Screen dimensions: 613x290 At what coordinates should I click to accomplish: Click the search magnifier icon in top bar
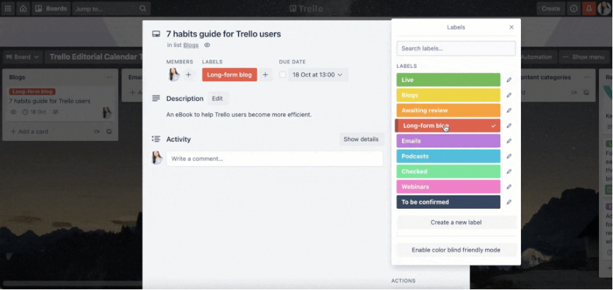point(142,9)
